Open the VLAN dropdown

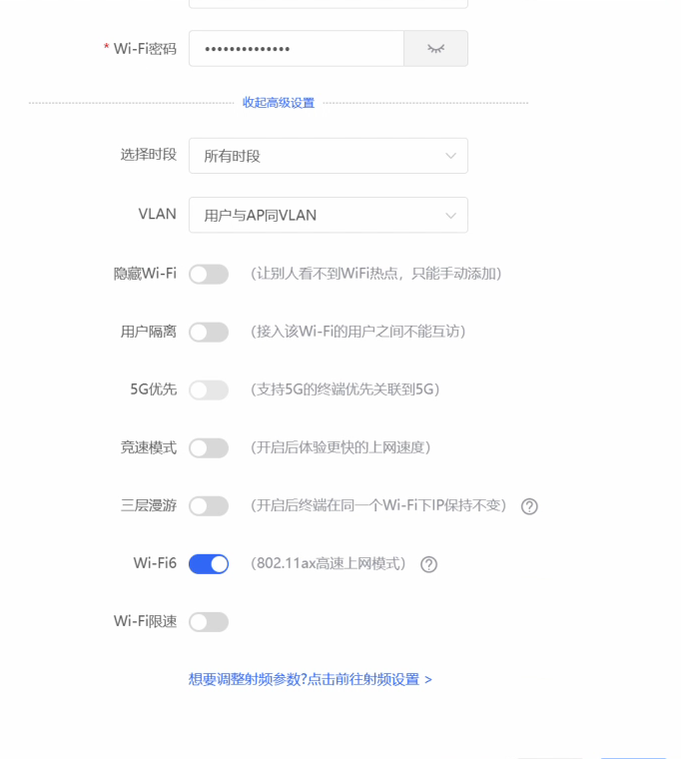click(x=329, y=215)
